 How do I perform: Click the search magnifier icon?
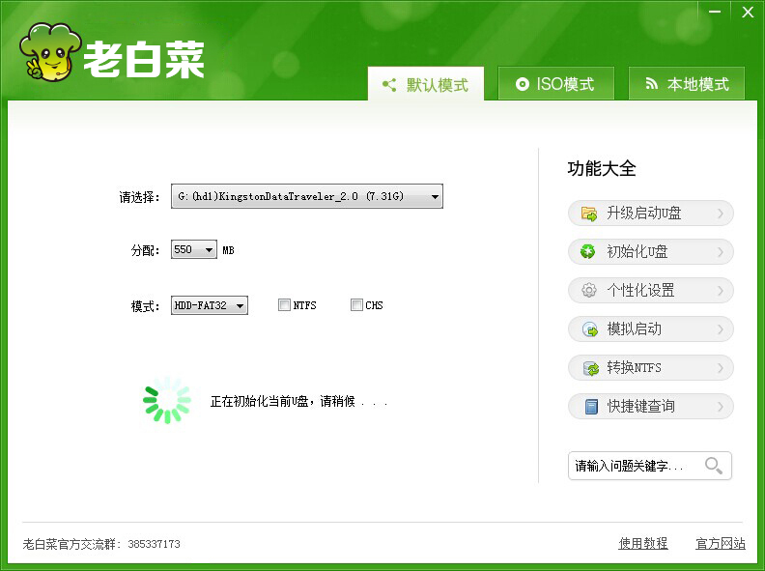tap(714, 466)
